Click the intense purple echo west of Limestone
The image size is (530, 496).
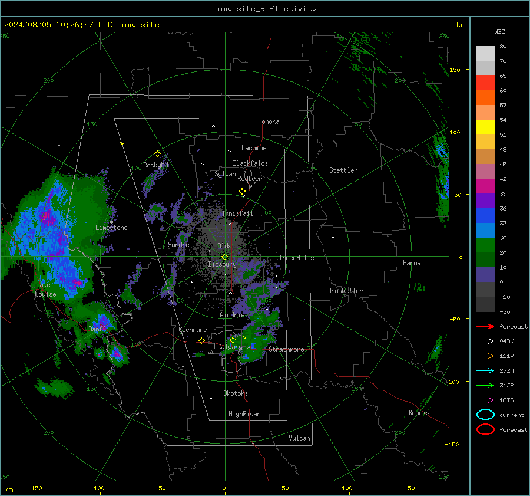[x=47, y=216]
